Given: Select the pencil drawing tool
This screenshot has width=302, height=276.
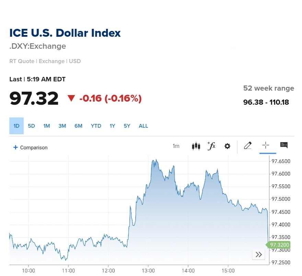Looking at the screenshot, I should 247,146.
